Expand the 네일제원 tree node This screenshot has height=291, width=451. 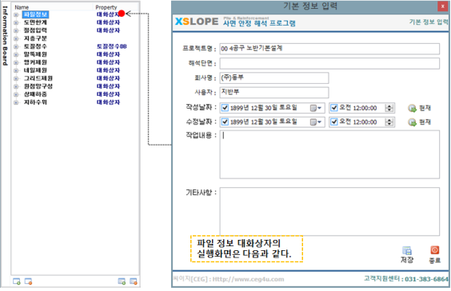pyautogui.click(x=16, y=70)
